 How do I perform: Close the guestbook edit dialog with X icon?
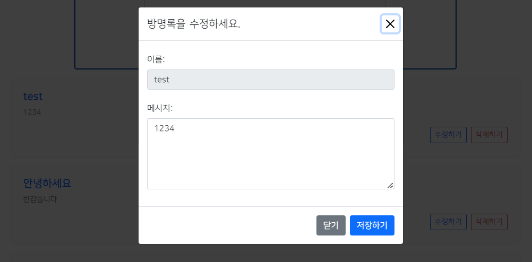click(x=390, y=24)
